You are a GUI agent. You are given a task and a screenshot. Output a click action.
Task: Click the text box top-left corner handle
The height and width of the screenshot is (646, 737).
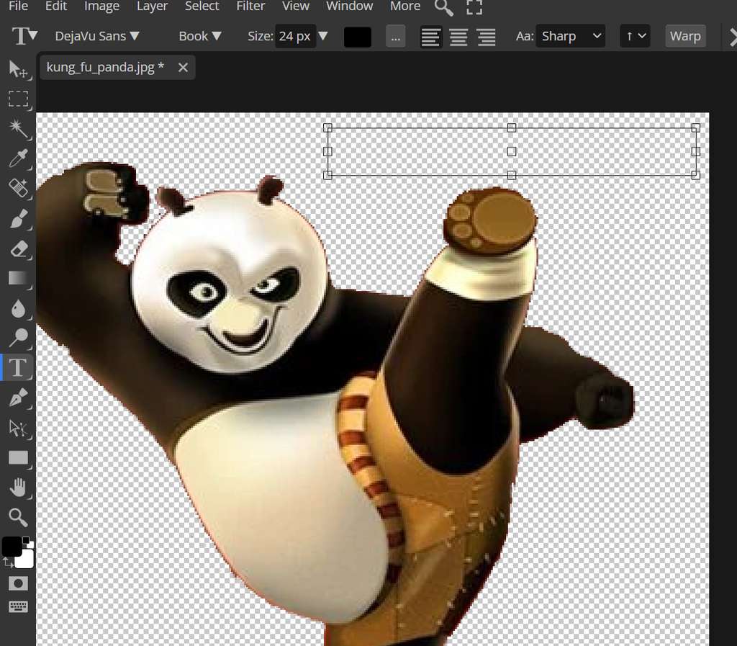(328, 128)
